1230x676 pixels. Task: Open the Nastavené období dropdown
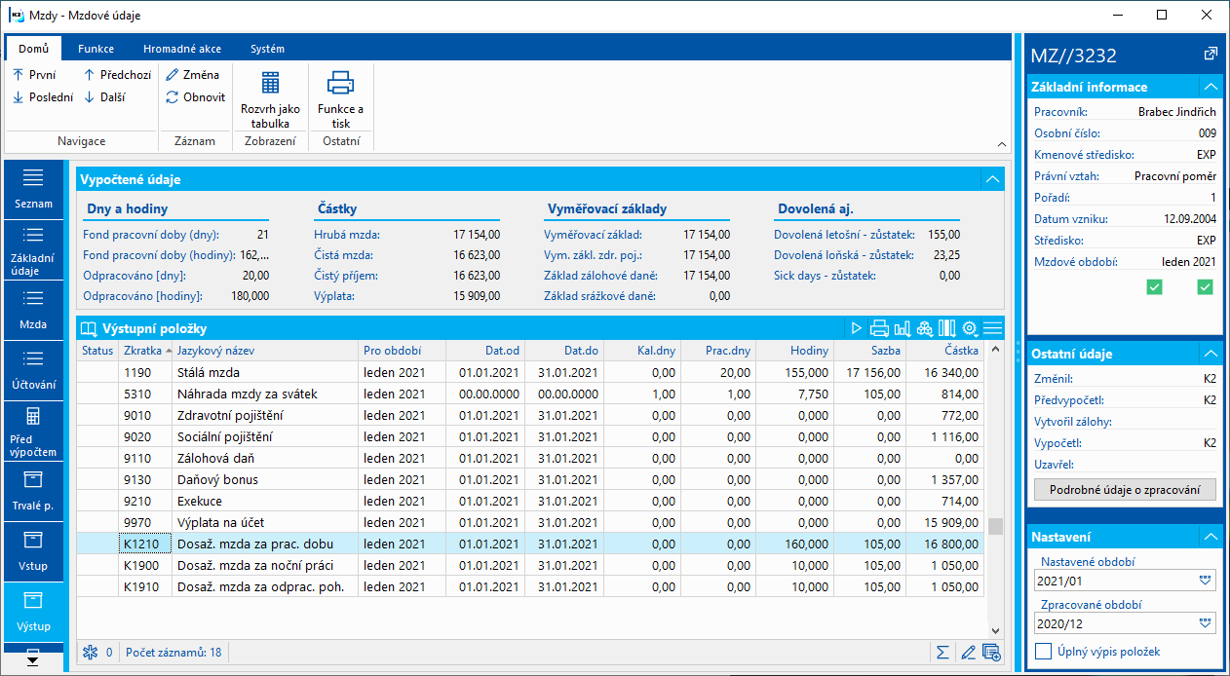pos(1207,581)
